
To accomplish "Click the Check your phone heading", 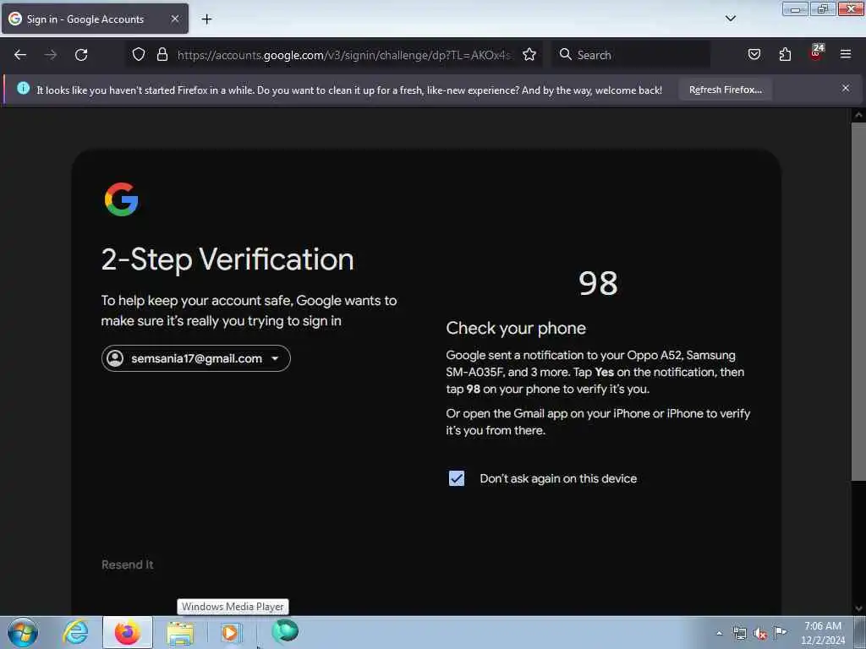I will [516, 328].
